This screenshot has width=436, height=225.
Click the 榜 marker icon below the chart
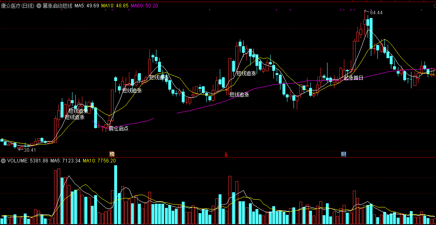click(112, 154)
